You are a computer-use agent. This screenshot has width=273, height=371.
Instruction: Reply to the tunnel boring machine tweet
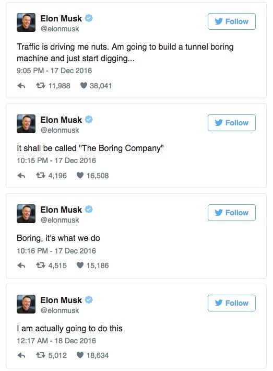point(21,86)
